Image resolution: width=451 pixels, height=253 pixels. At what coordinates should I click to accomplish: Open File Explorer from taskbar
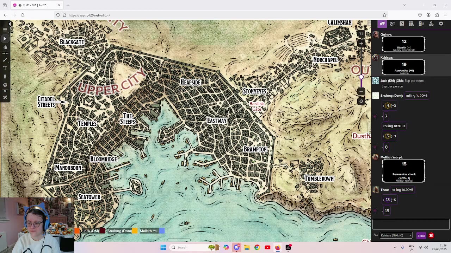247,247
